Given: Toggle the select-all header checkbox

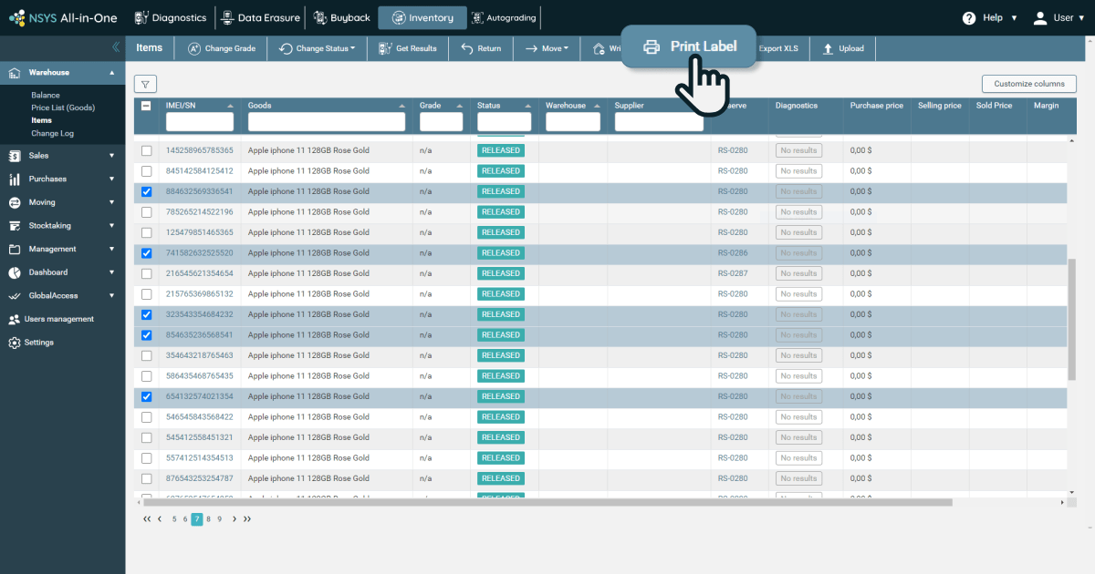Looking at the screenshot, I should 146,106.
